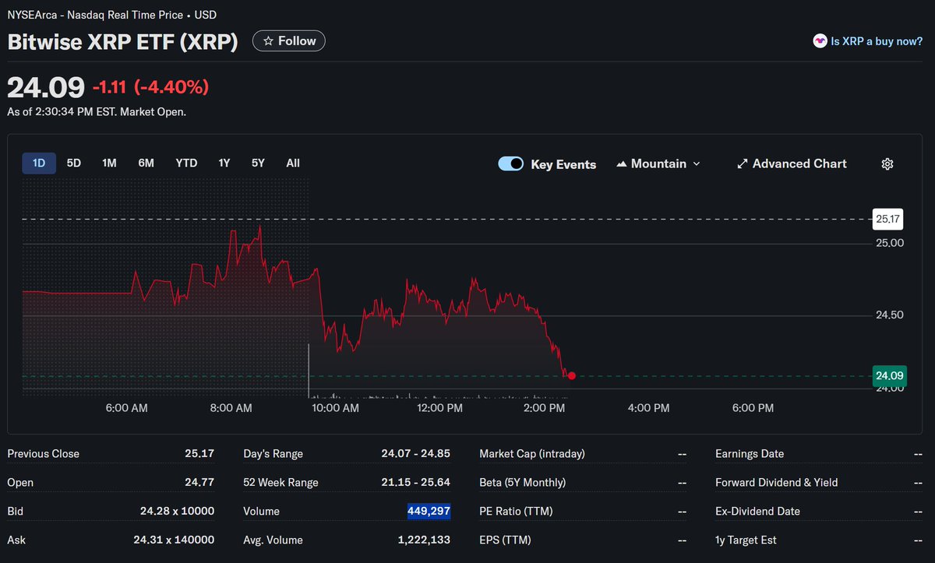
Task: Switch to the 5D time range
Action: (74, 163)
